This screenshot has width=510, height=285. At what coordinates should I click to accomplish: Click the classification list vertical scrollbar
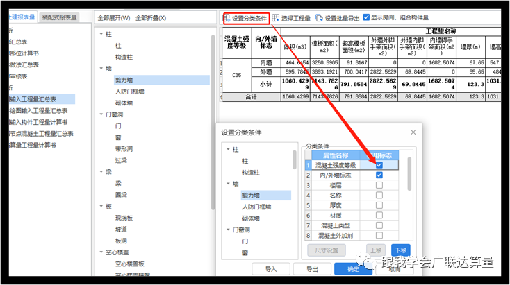tap(409, 173)
